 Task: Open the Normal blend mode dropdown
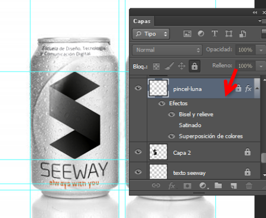click(167, 50)
